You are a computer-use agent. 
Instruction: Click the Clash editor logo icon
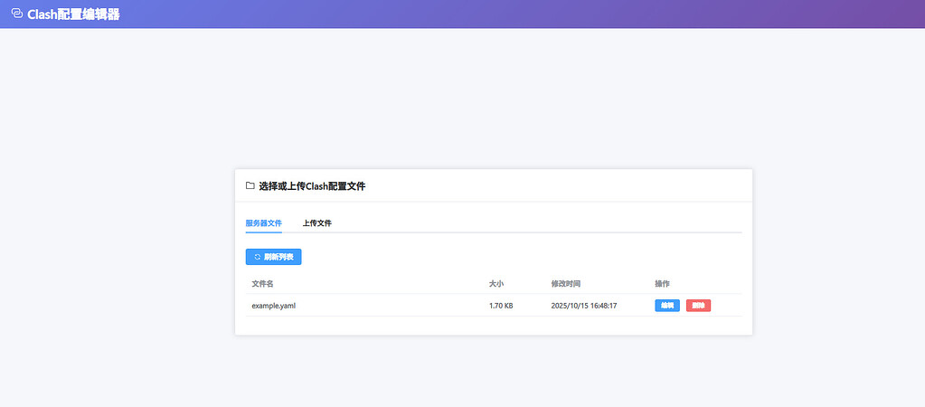click(x=17, y=13)
